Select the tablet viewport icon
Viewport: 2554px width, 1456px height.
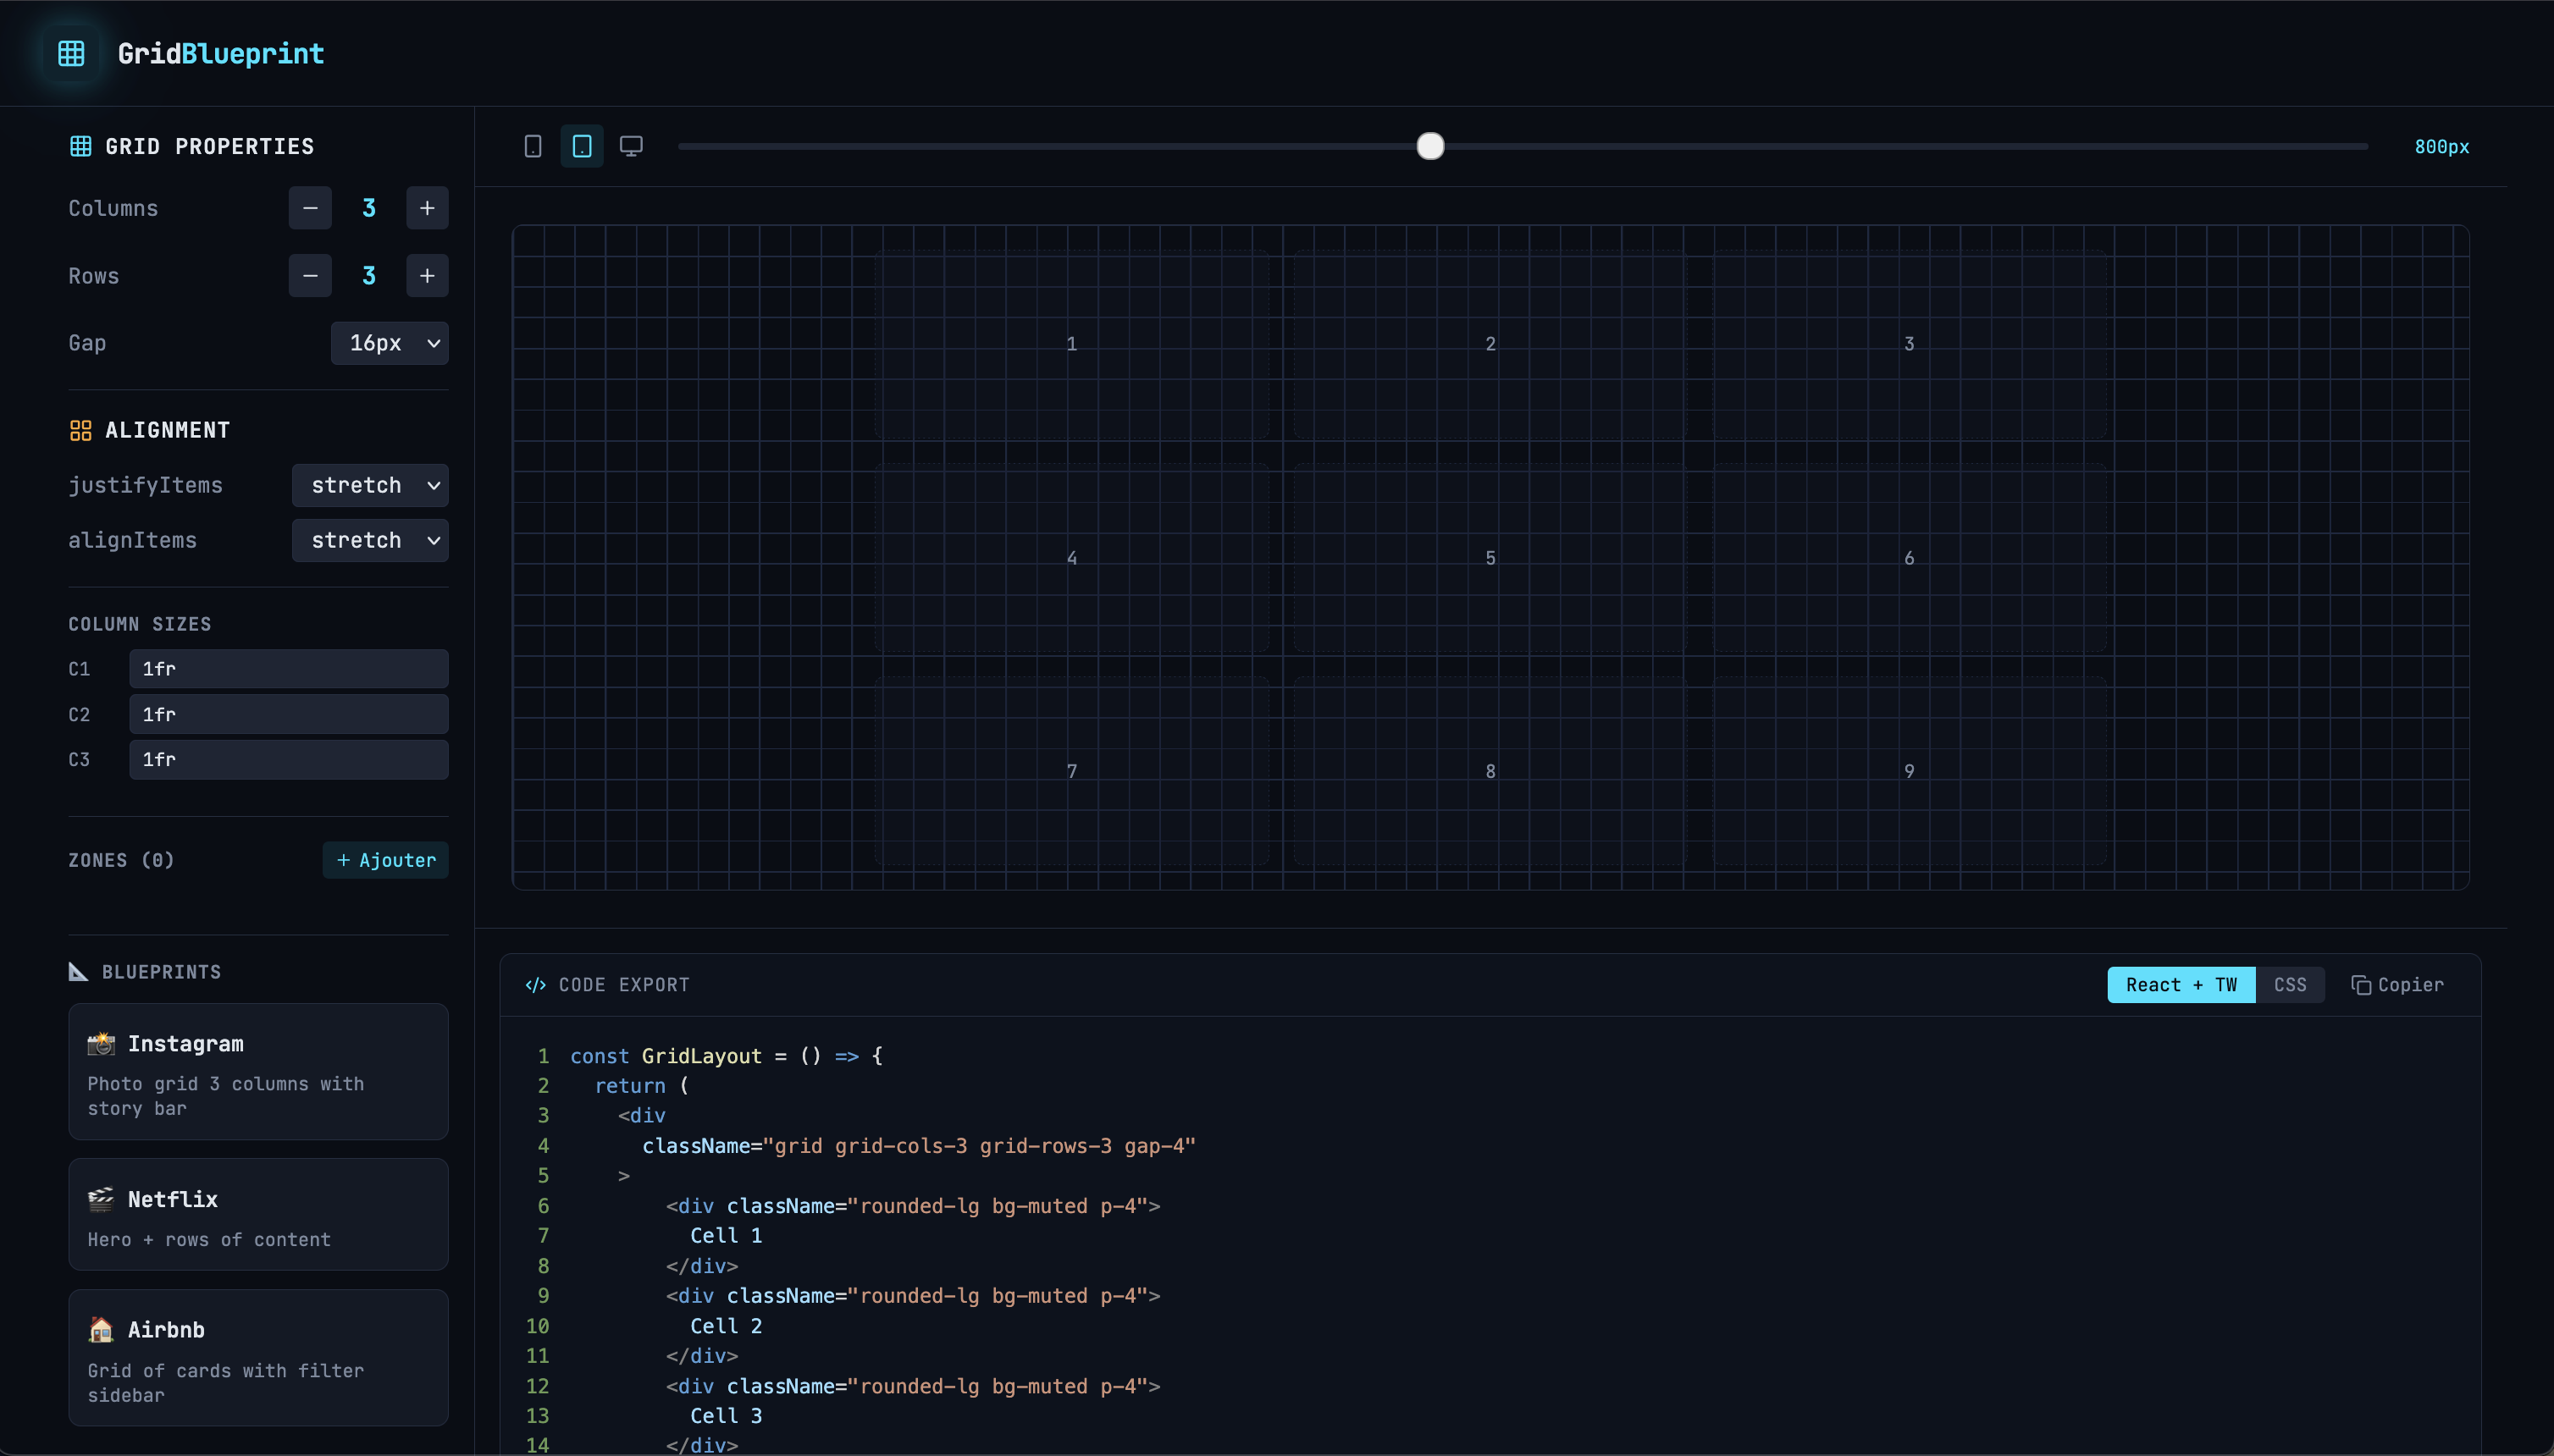pyautogui.click(x=581, y=146)
